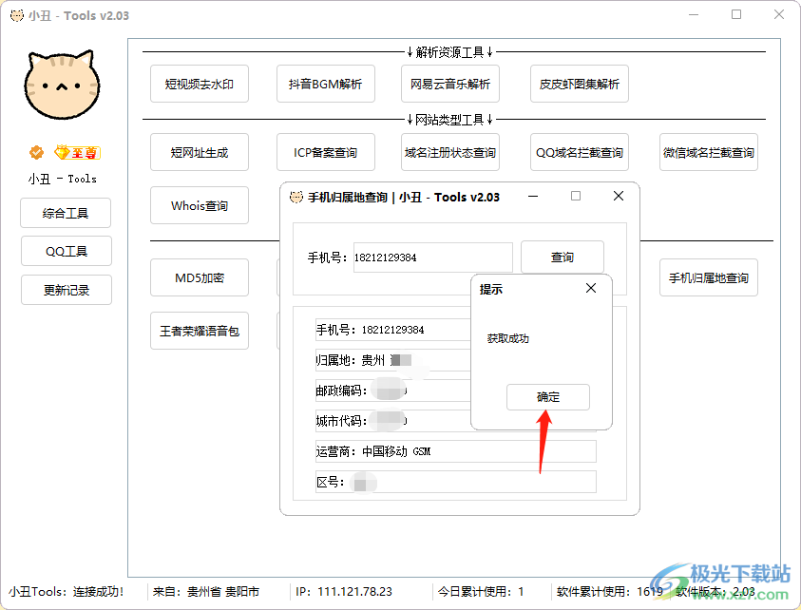Click the cat icon in main title bar
The image size is (801, 610).
[x=17, y=15]
